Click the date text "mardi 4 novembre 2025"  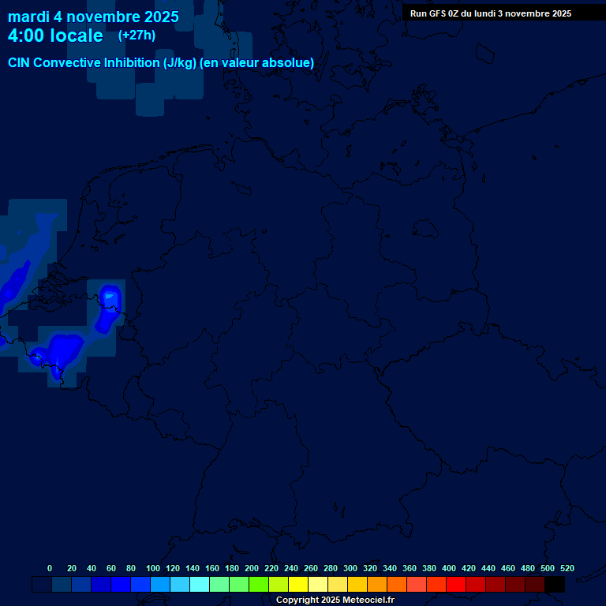pyautogui.click(x=93, y=17)
